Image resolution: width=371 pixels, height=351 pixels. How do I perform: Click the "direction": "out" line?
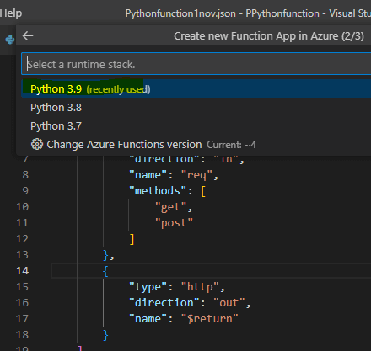pos(190,303)
